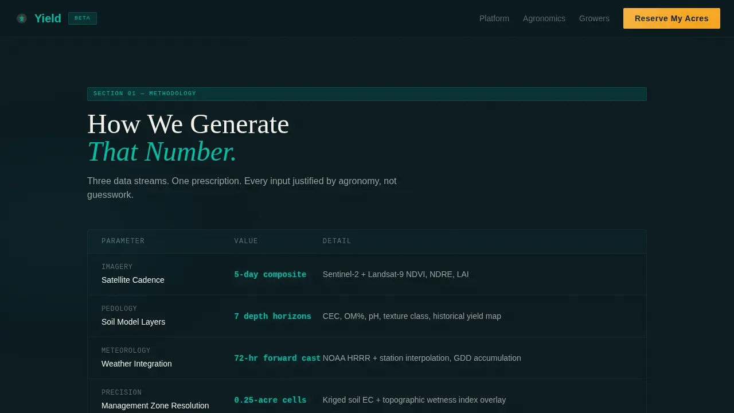
Task: Select the VALUE column header
Action: (246, 241)
